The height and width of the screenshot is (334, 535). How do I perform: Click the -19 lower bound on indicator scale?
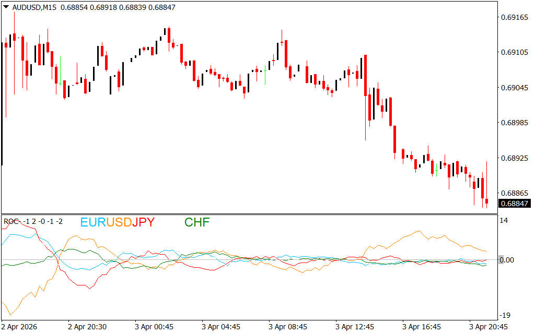(505, 315)
